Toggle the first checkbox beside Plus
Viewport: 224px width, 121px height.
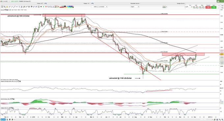(x=220, y=6)
